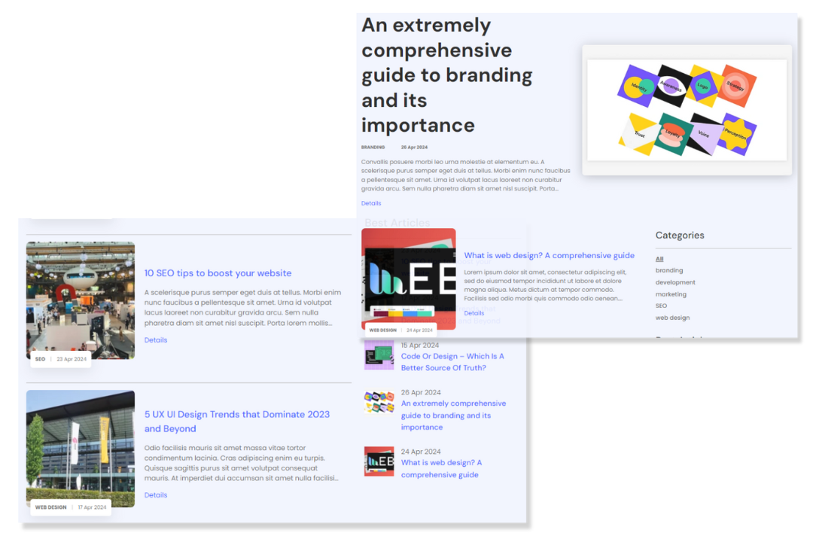Select the SEO tag on the exhibition hall image

(40, 359)
